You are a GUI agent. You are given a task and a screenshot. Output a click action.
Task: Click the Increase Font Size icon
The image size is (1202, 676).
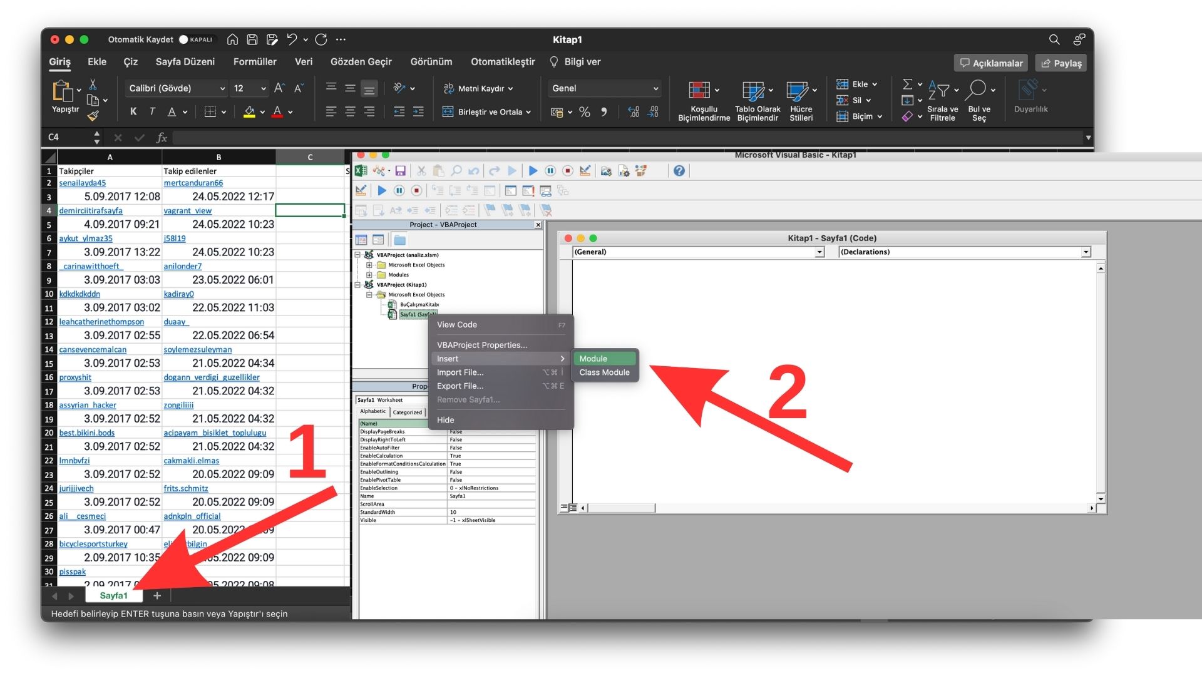coord(279,88)
